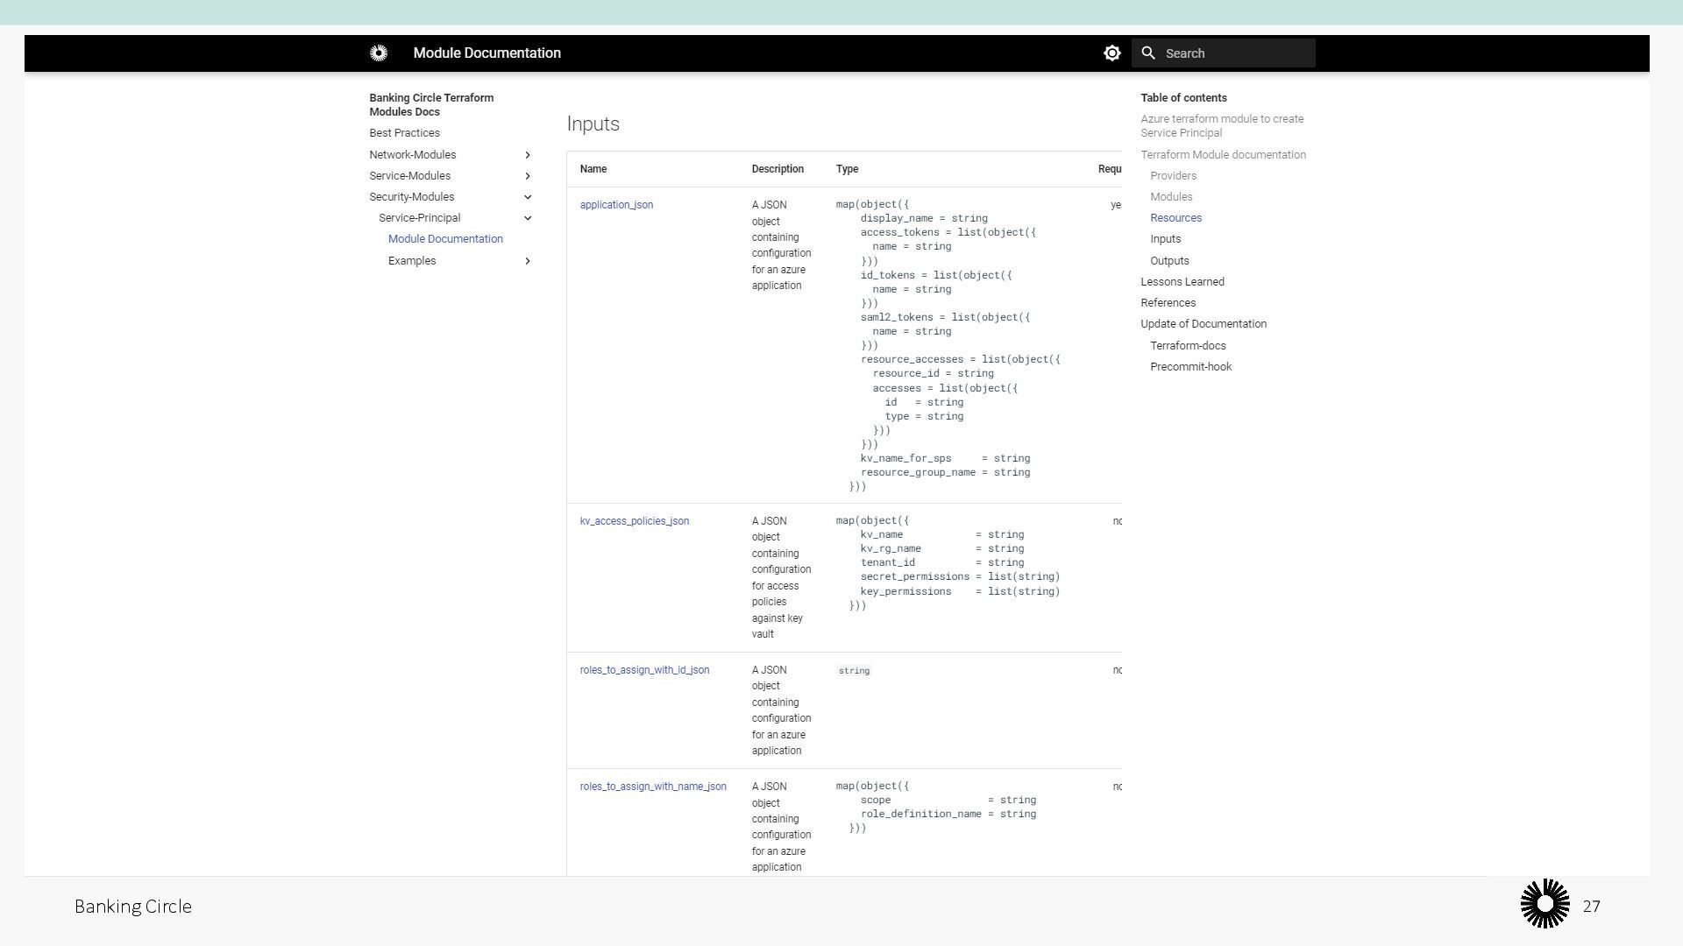This screenshot has width=1683, height=946.
Task: Open roles_to_assign_with_name_json link
Action: coord(653,787)
